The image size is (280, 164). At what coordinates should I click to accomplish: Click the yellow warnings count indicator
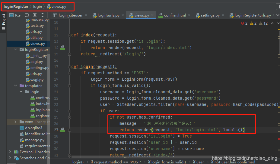(x=253, y=23)
